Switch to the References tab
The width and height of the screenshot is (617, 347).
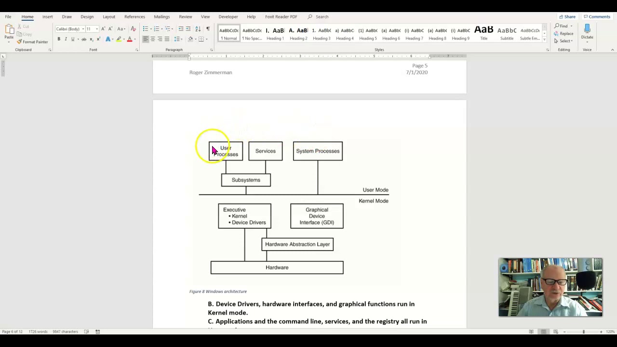(134, 16)
